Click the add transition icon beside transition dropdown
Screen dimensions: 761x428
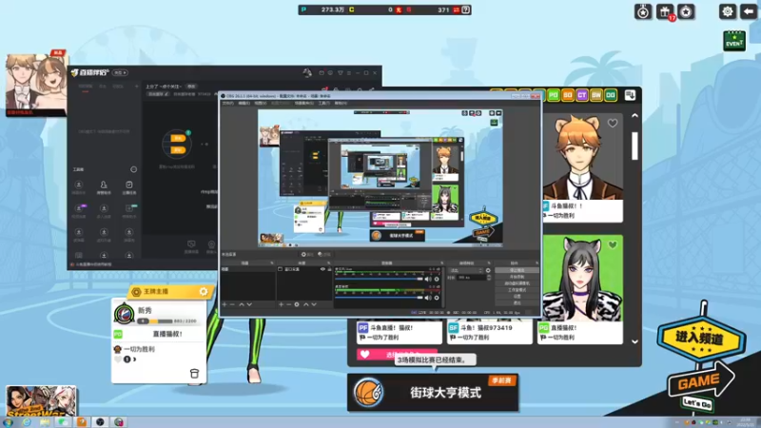point(488,270)
